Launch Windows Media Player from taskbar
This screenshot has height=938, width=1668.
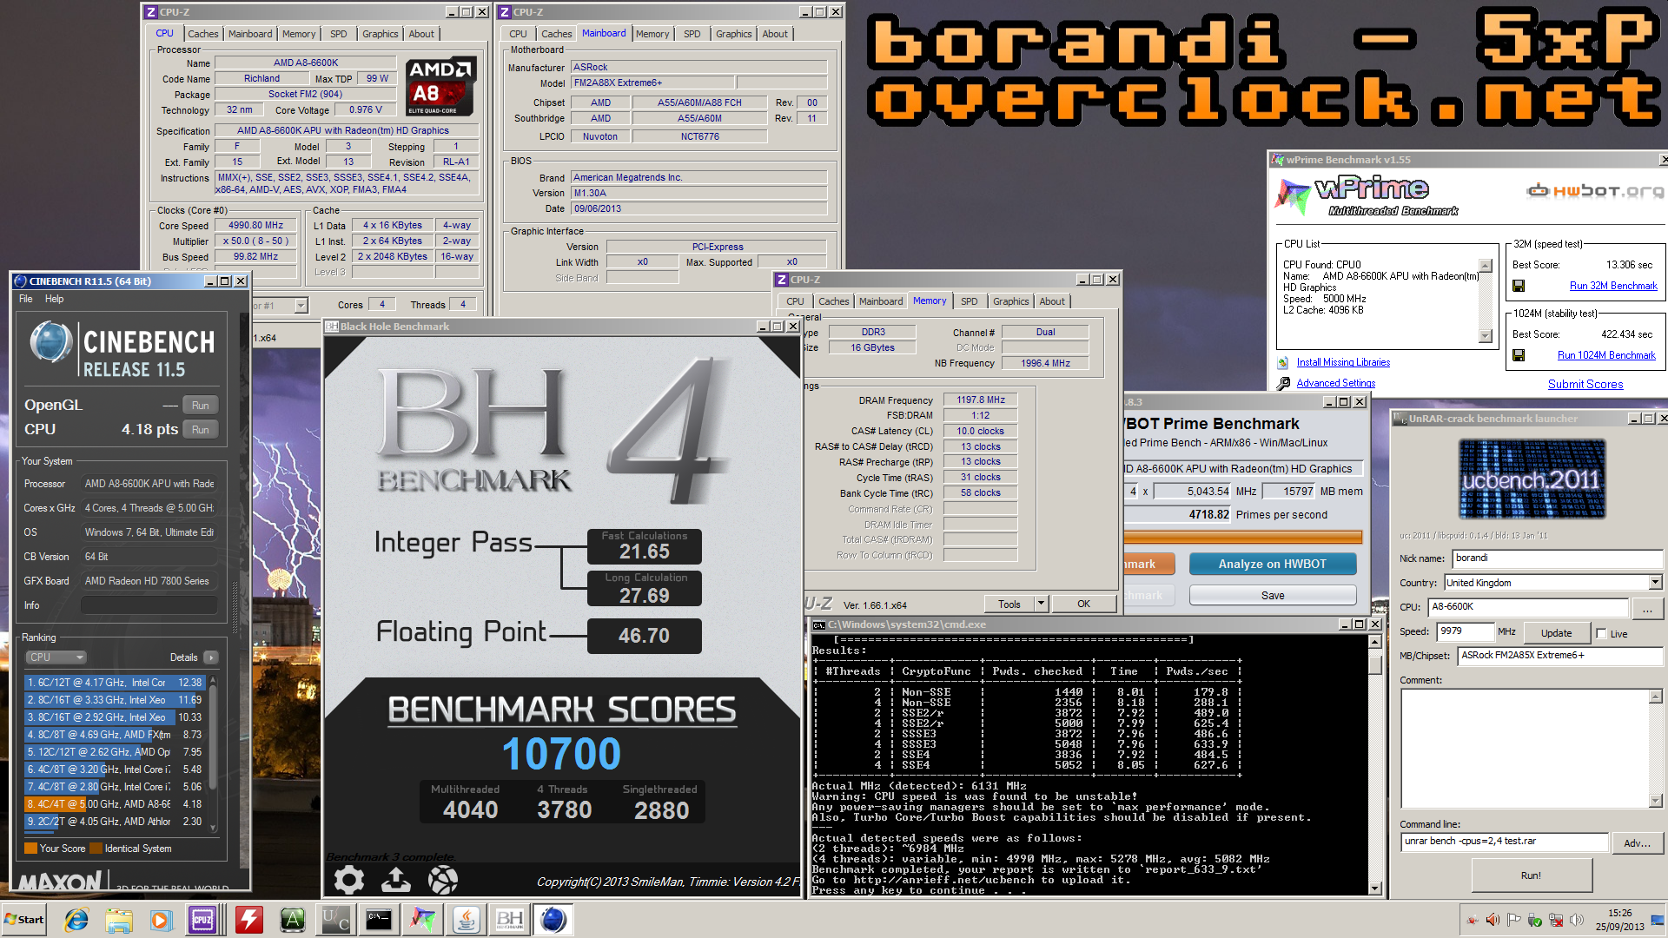tap(161, 920)
